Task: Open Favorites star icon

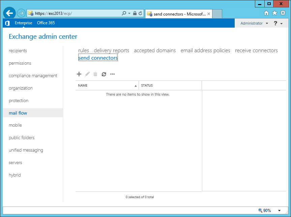Action: (x=274, y=13)
